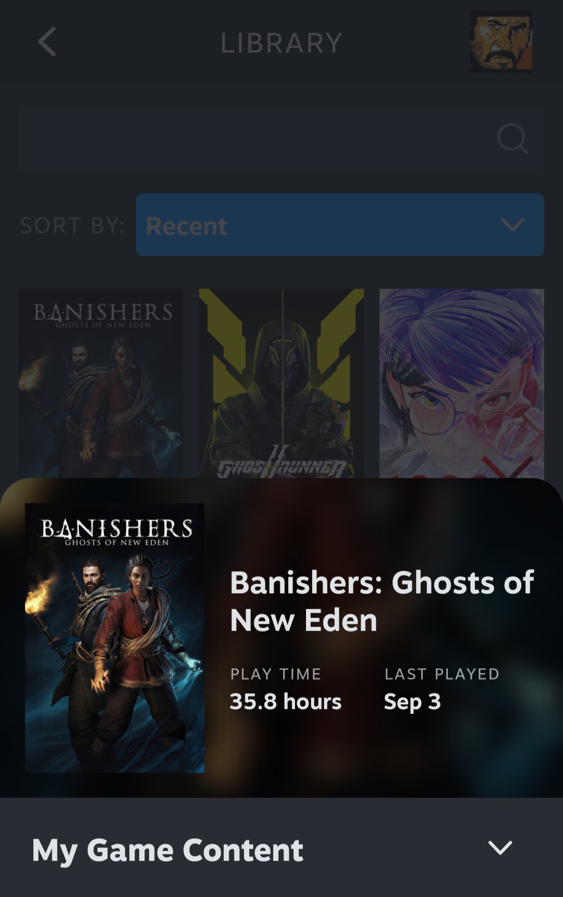Open the Recent sort dropdown
This screenshot has height=897, width=563.
[x=340, y=225]
